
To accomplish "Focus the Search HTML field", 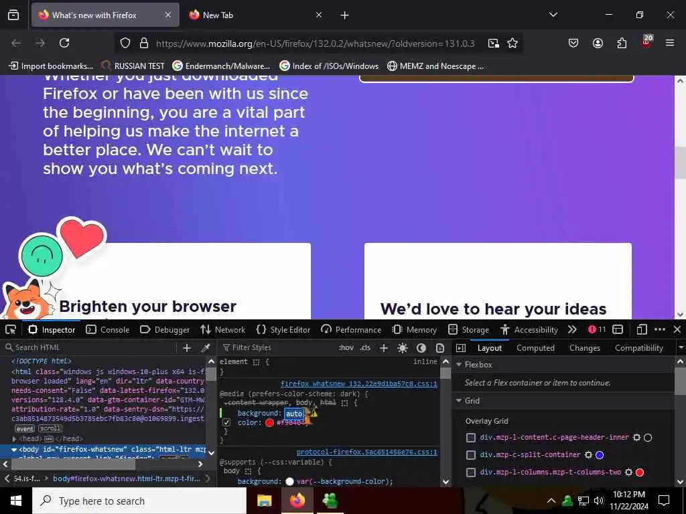I will [91, 348].
